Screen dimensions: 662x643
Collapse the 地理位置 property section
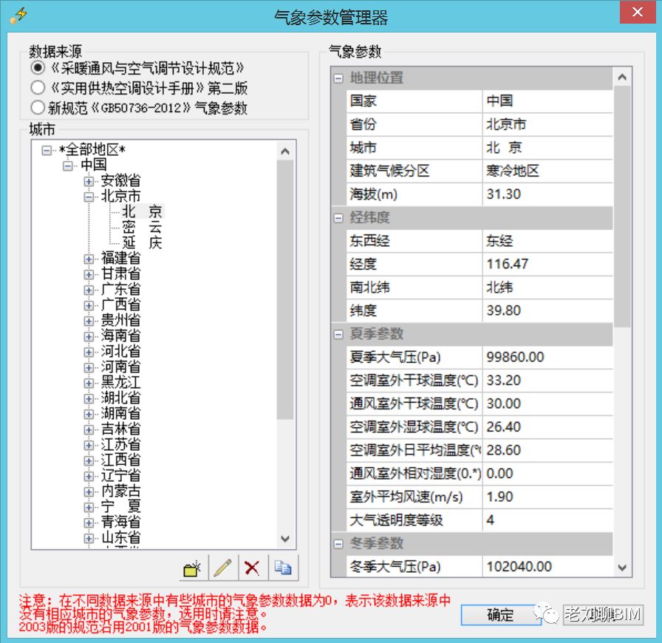(338, 78)
